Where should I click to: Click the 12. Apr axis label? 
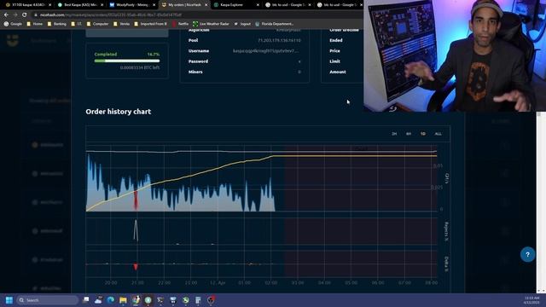(x=218, y=282)
